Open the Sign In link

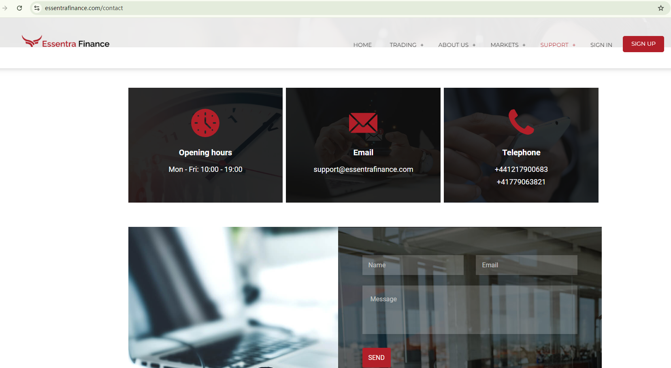click(601, 45)
